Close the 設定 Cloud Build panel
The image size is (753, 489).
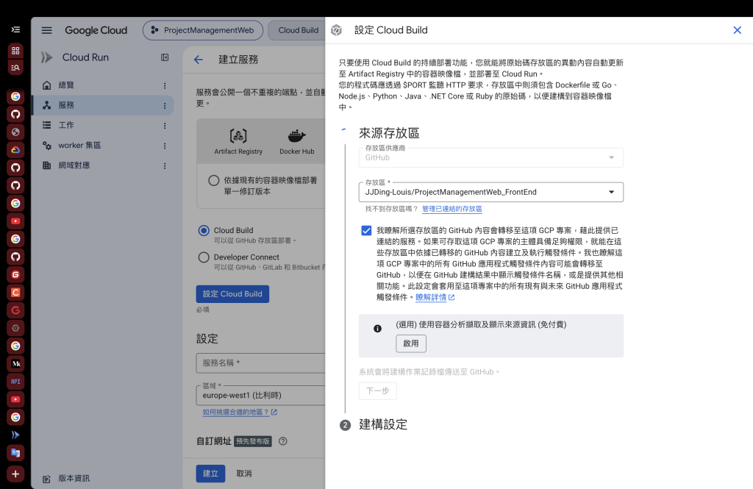(x=737, y=30)
